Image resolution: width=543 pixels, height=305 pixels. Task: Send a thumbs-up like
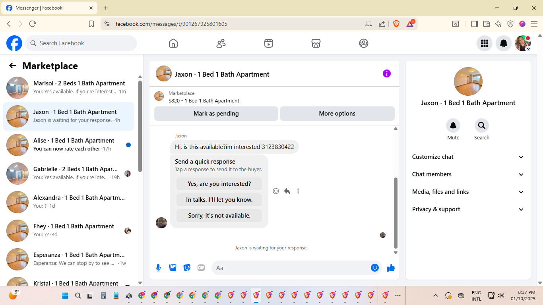coord(391,268)
